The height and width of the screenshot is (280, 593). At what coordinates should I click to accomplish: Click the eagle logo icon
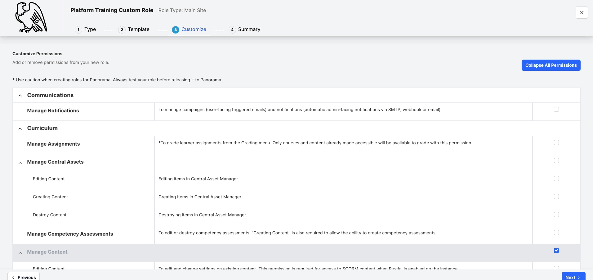(x=31, y=17)
